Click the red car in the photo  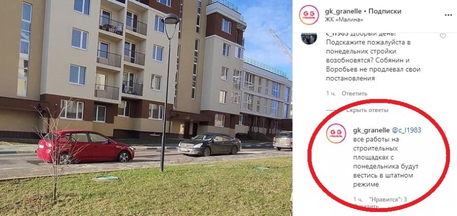coord(85,147)
